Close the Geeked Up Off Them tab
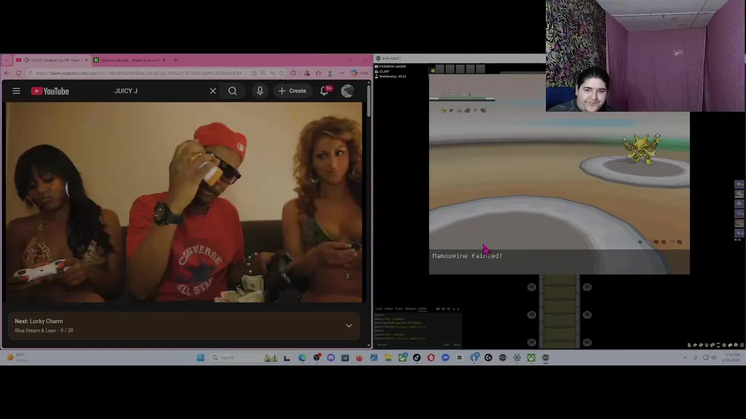The image size is (746, 419). click(x=86, y=60)
